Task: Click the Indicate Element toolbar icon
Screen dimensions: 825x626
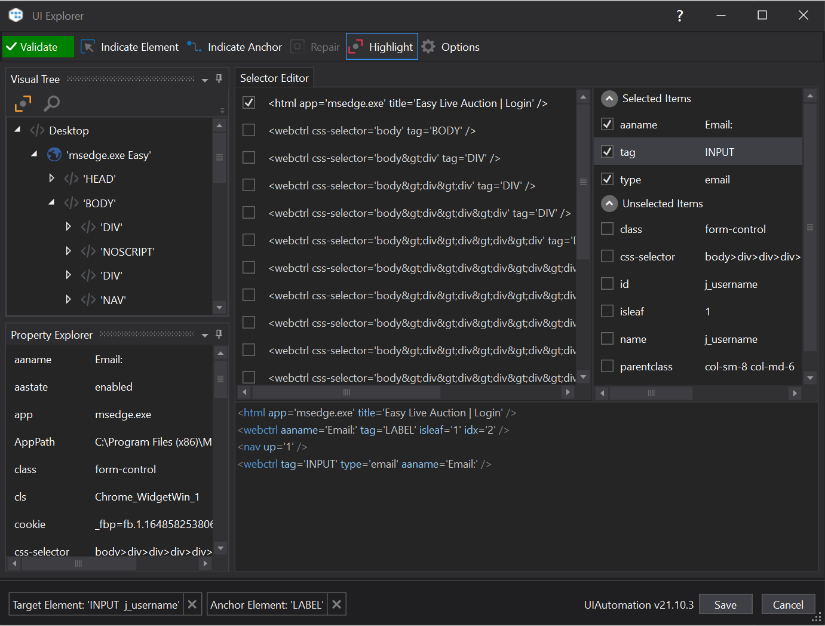Action: (x=88, y=47)
